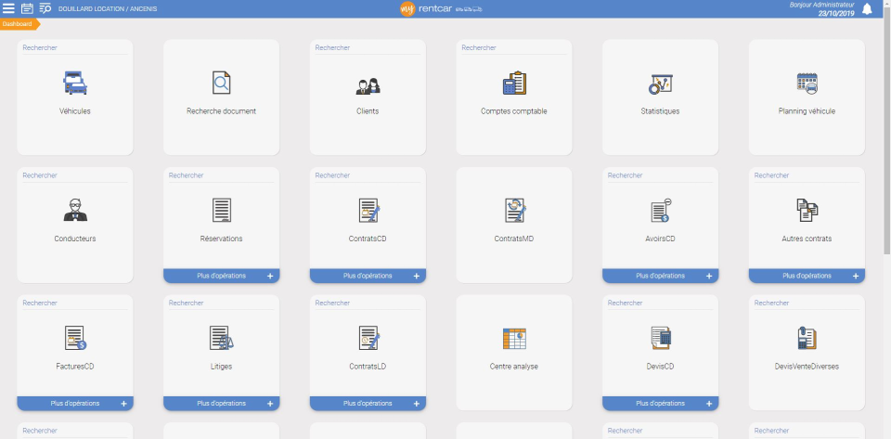Click the My Rentcar logo
The height and width of the screenshot is (439, 891).
pos(441,8)
